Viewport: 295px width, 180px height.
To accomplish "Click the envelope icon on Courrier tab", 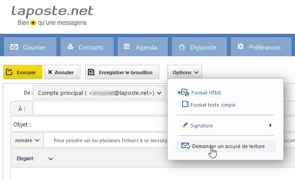I will point(14,47).
